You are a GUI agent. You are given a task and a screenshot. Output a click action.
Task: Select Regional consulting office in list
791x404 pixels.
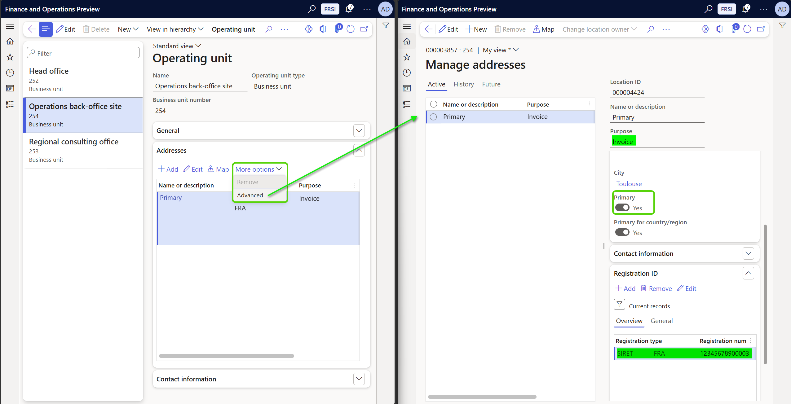pos(83,151)
